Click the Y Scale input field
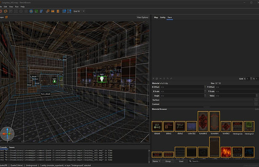 coord(237,91)
